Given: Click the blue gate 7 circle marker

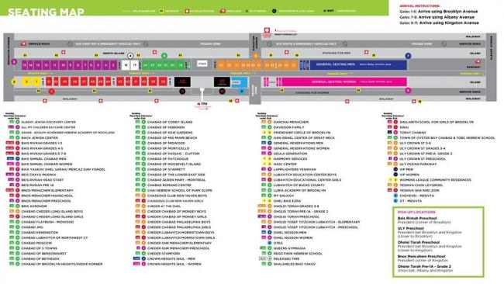Looking at the screenshot, I should (408, 56).
